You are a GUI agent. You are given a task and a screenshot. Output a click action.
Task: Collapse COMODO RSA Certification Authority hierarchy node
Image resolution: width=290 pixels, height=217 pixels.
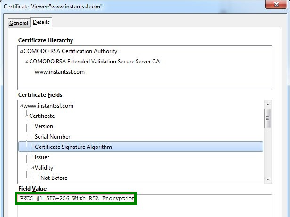click(21, 51)
